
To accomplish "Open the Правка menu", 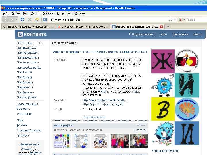I will tap(16, 13).
